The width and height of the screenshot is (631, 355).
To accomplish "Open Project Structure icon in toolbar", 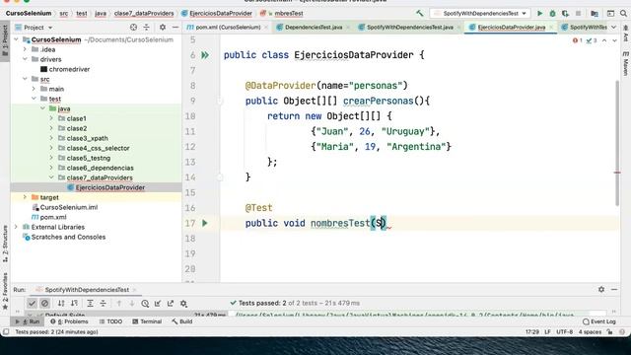I will coord(595,13).
